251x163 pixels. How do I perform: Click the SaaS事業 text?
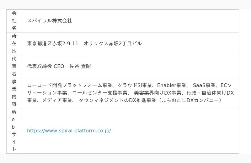tap(204, 86)
